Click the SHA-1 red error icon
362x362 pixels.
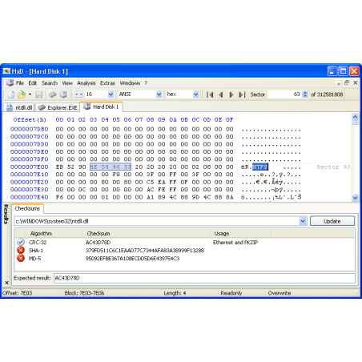(x=21, y=250)
